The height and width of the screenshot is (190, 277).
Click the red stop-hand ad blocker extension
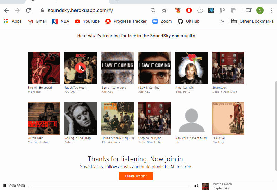click(x=189, y=10)
